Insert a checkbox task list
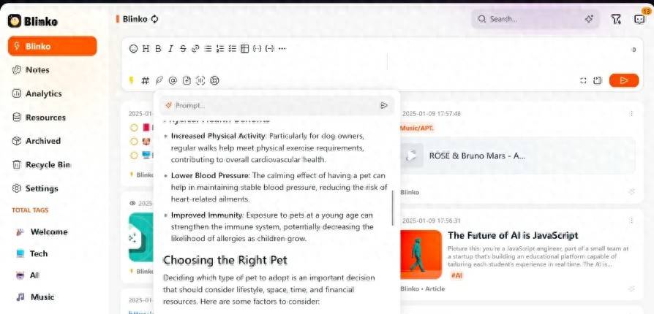 233,49
